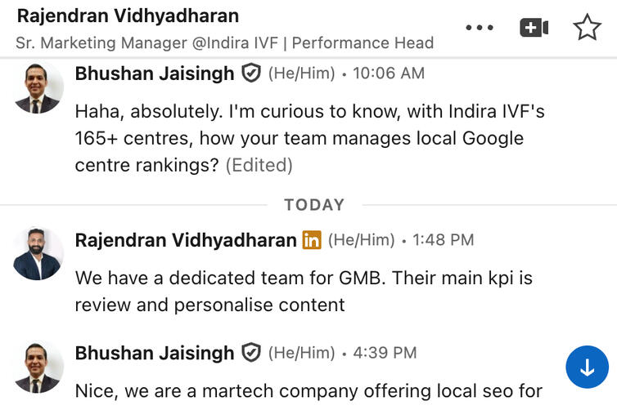617x410 pixels.
Task: Start a video meeting with Rajendran
Action: tap(534, 28)
